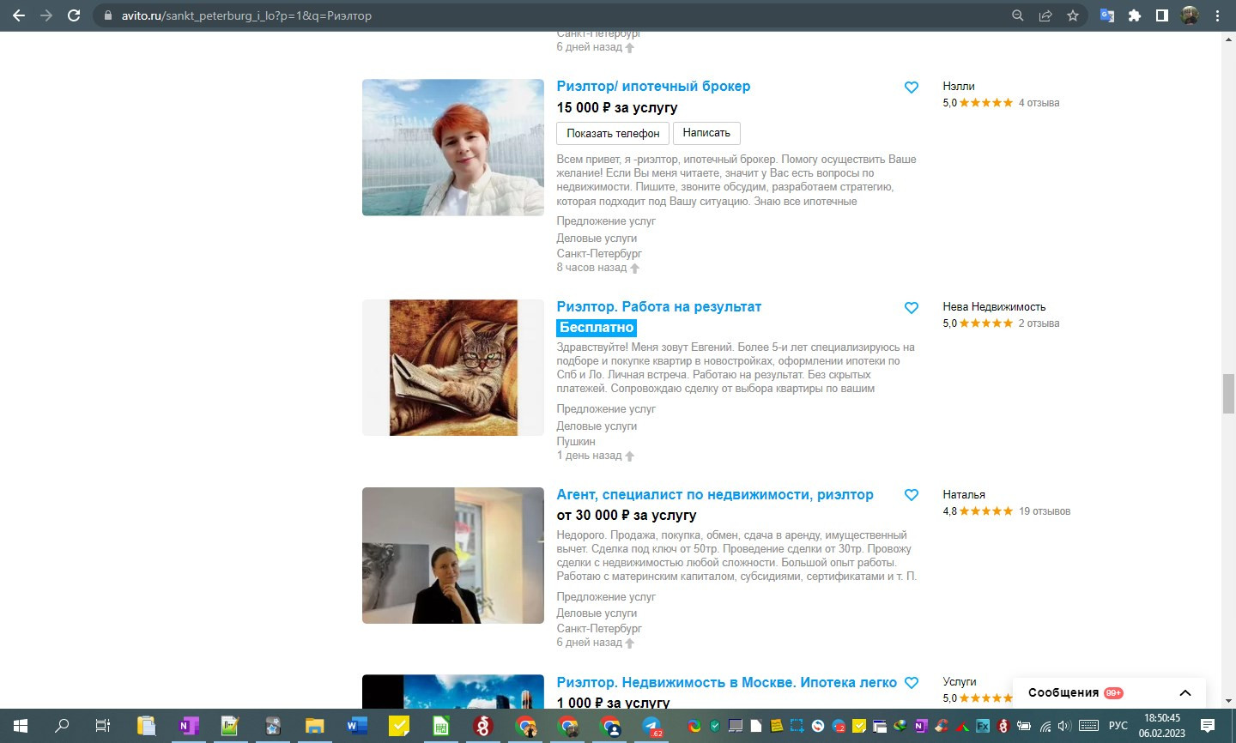Screen dimensions: 1236x743
Task: Open seller profile 'Нева Недвижимость'
Action: [994, 306]
